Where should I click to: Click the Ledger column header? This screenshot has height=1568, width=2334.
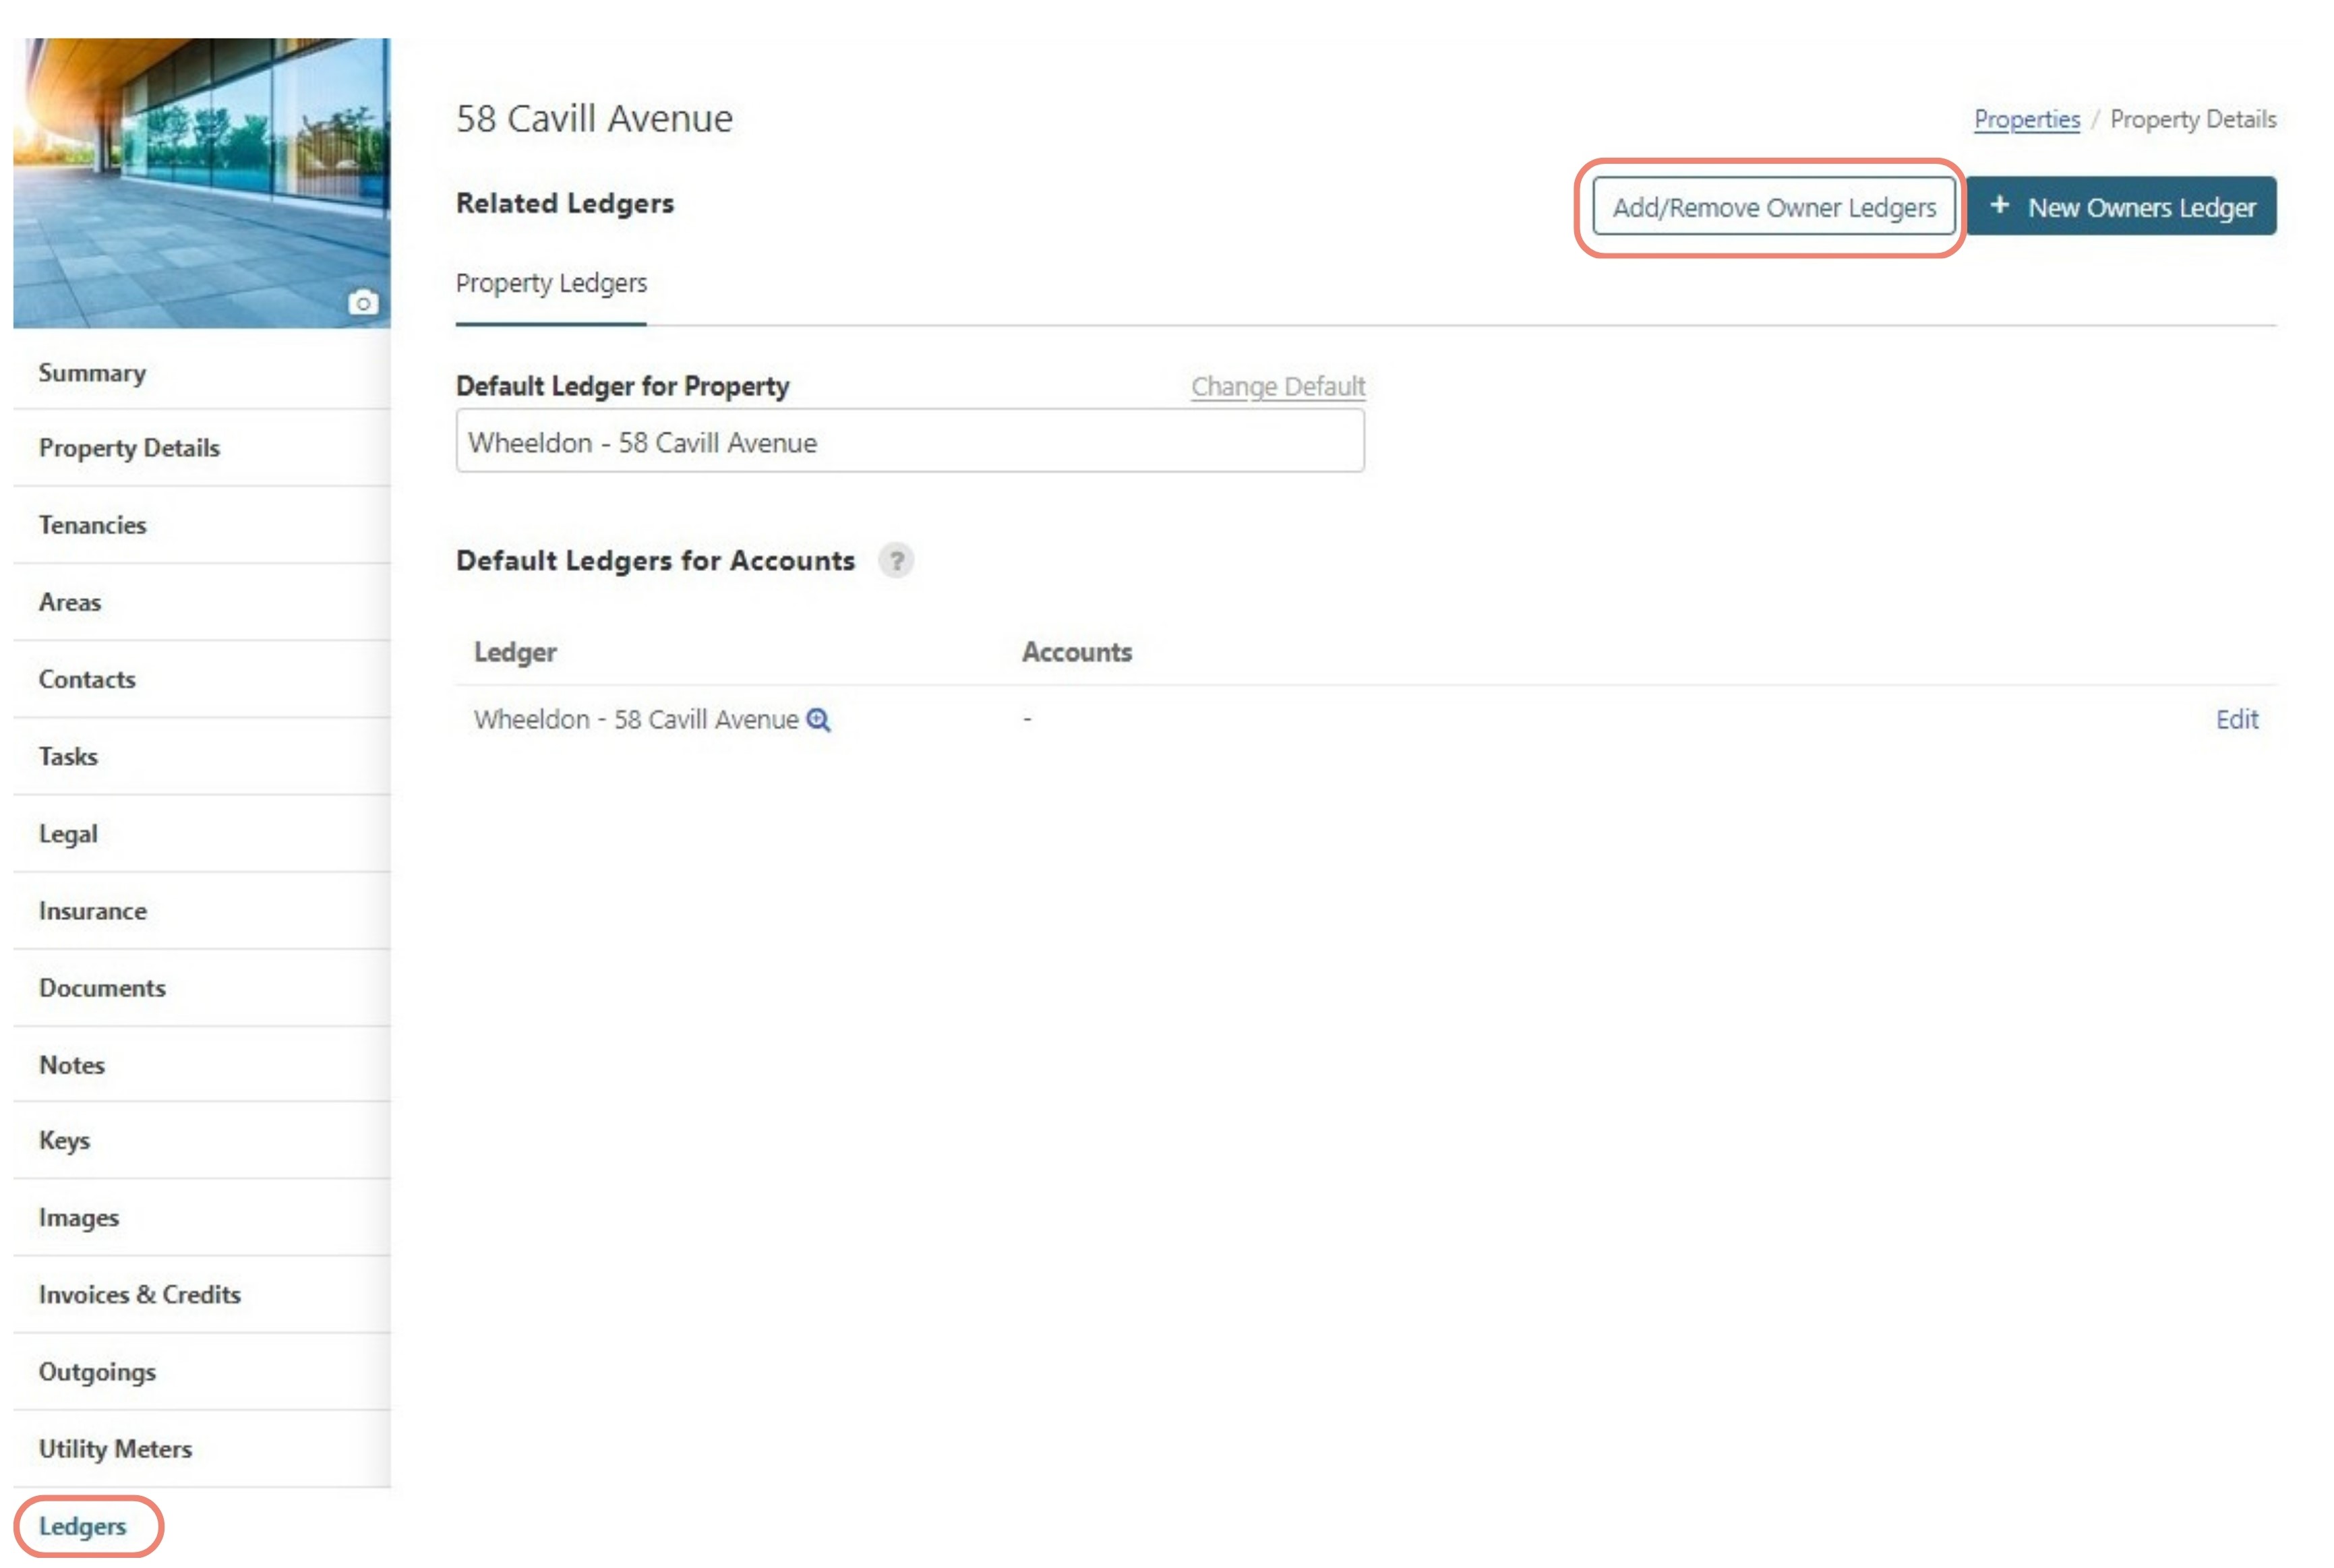tap(515, 653)
